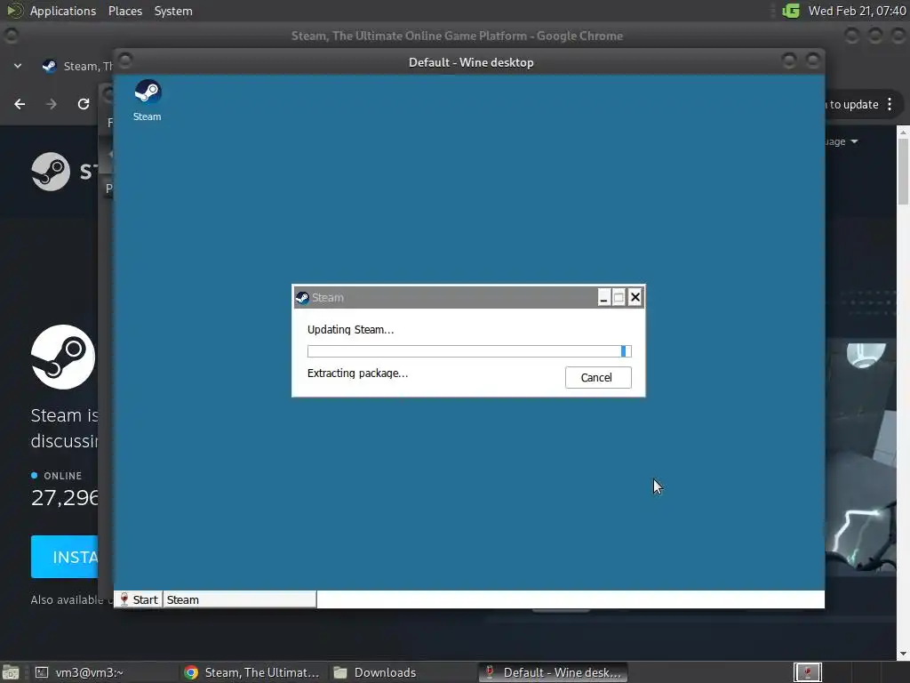Minimize the Wine desktop window
This screenshot has width=910, height=683.
click(789, 60)
